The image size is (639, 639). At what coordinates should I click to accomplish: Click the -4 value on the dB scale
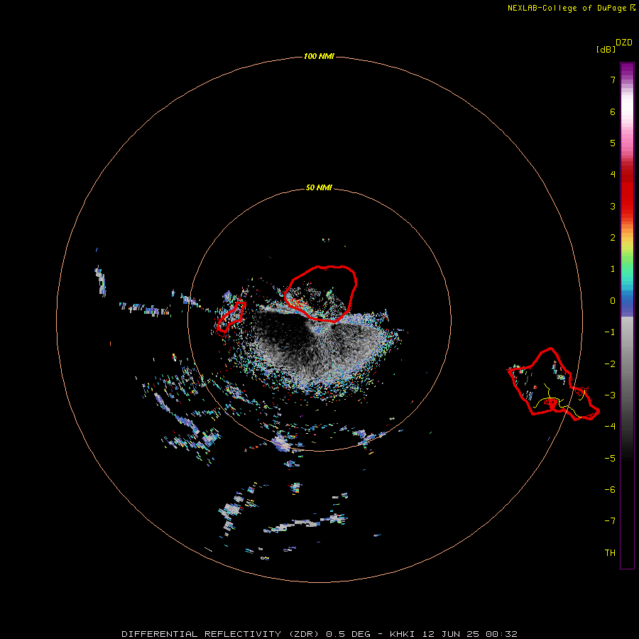610,426
